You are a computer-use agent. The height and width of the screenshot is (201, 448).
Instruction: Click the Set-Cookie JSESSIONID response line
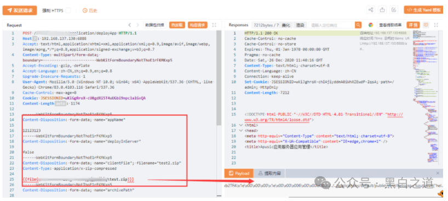click(x=319, y=85)
